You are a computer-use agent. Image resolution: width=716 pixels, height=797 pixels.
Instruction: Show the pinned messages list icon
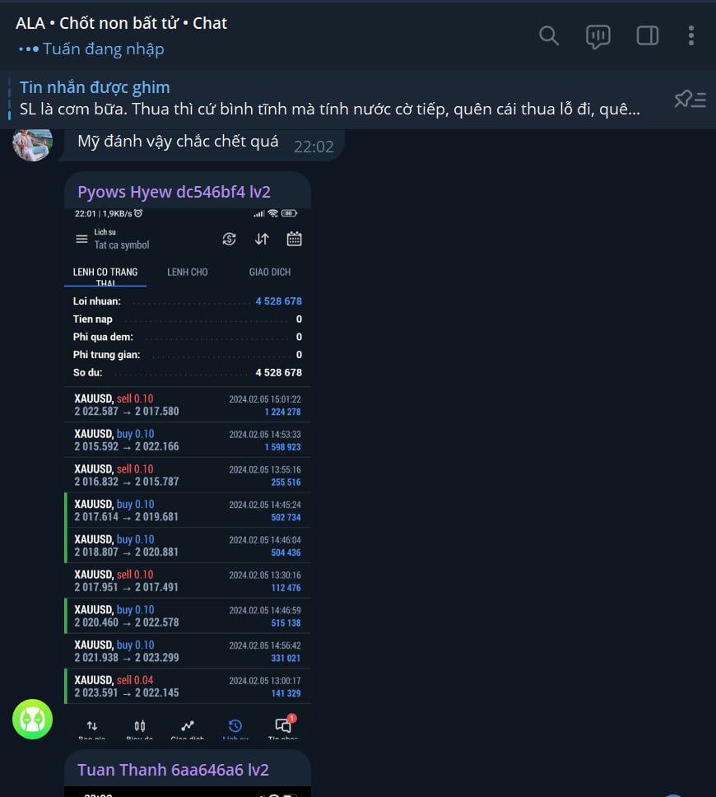(x=690, y=99)
